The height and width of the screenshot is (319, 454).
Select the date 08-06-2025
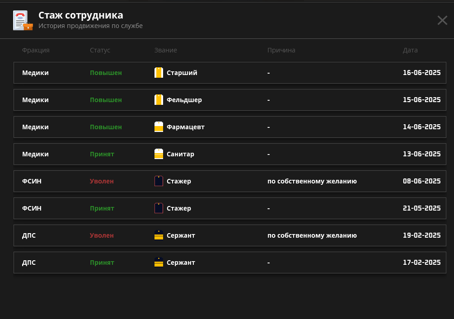(421, 181)
